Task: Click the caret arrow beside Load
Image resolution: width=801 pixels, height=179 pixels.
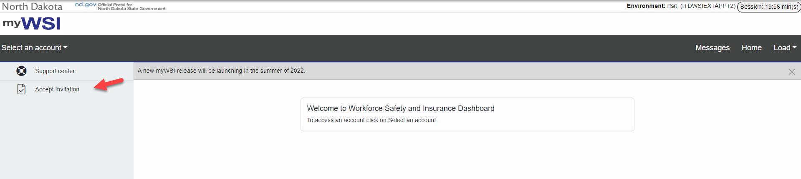Action: [794, 47]
